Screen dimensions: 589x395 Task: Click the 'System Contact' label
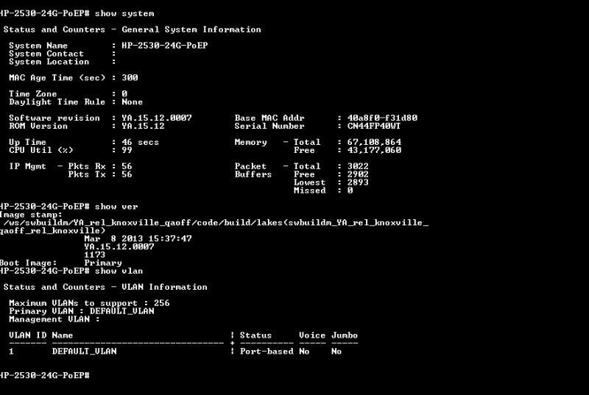[x=46, y=54]
